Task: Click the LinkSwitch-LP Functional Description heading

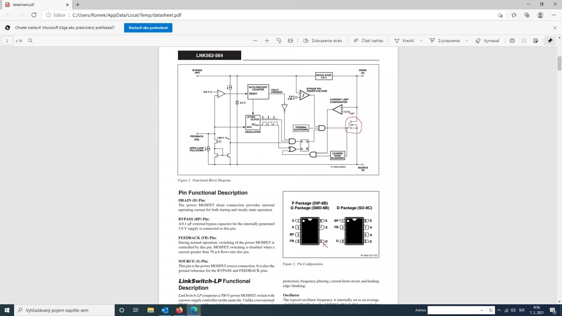Action: (214, 284)
